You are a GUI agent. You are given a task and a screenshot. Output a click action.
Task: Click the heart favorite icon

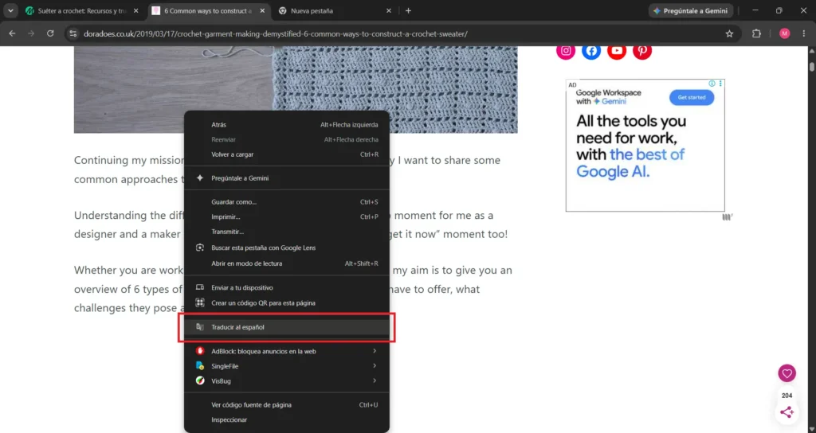pos(787,373)
